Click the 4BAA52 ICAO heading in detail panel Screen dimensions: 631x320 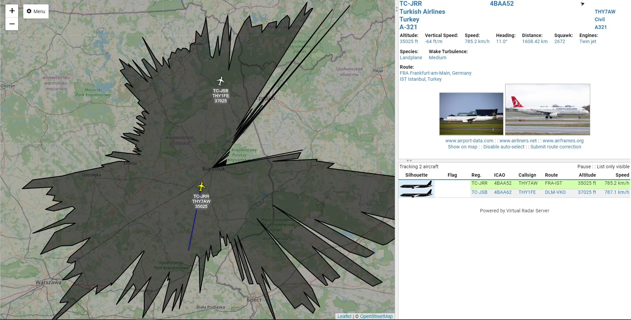pyautogui.click(x=502, y=4)
